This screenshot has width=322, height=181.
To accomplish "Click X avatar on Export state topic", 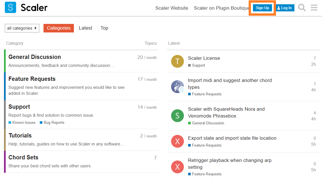I will click(177, 141).
